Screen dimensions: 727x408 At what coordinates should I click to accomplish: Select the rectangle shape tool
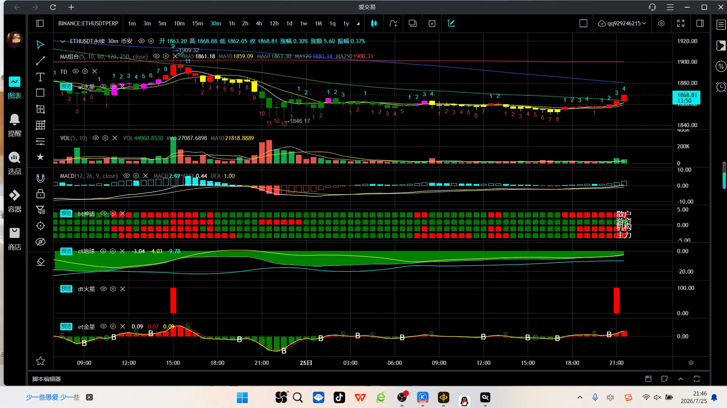point(40,93)
